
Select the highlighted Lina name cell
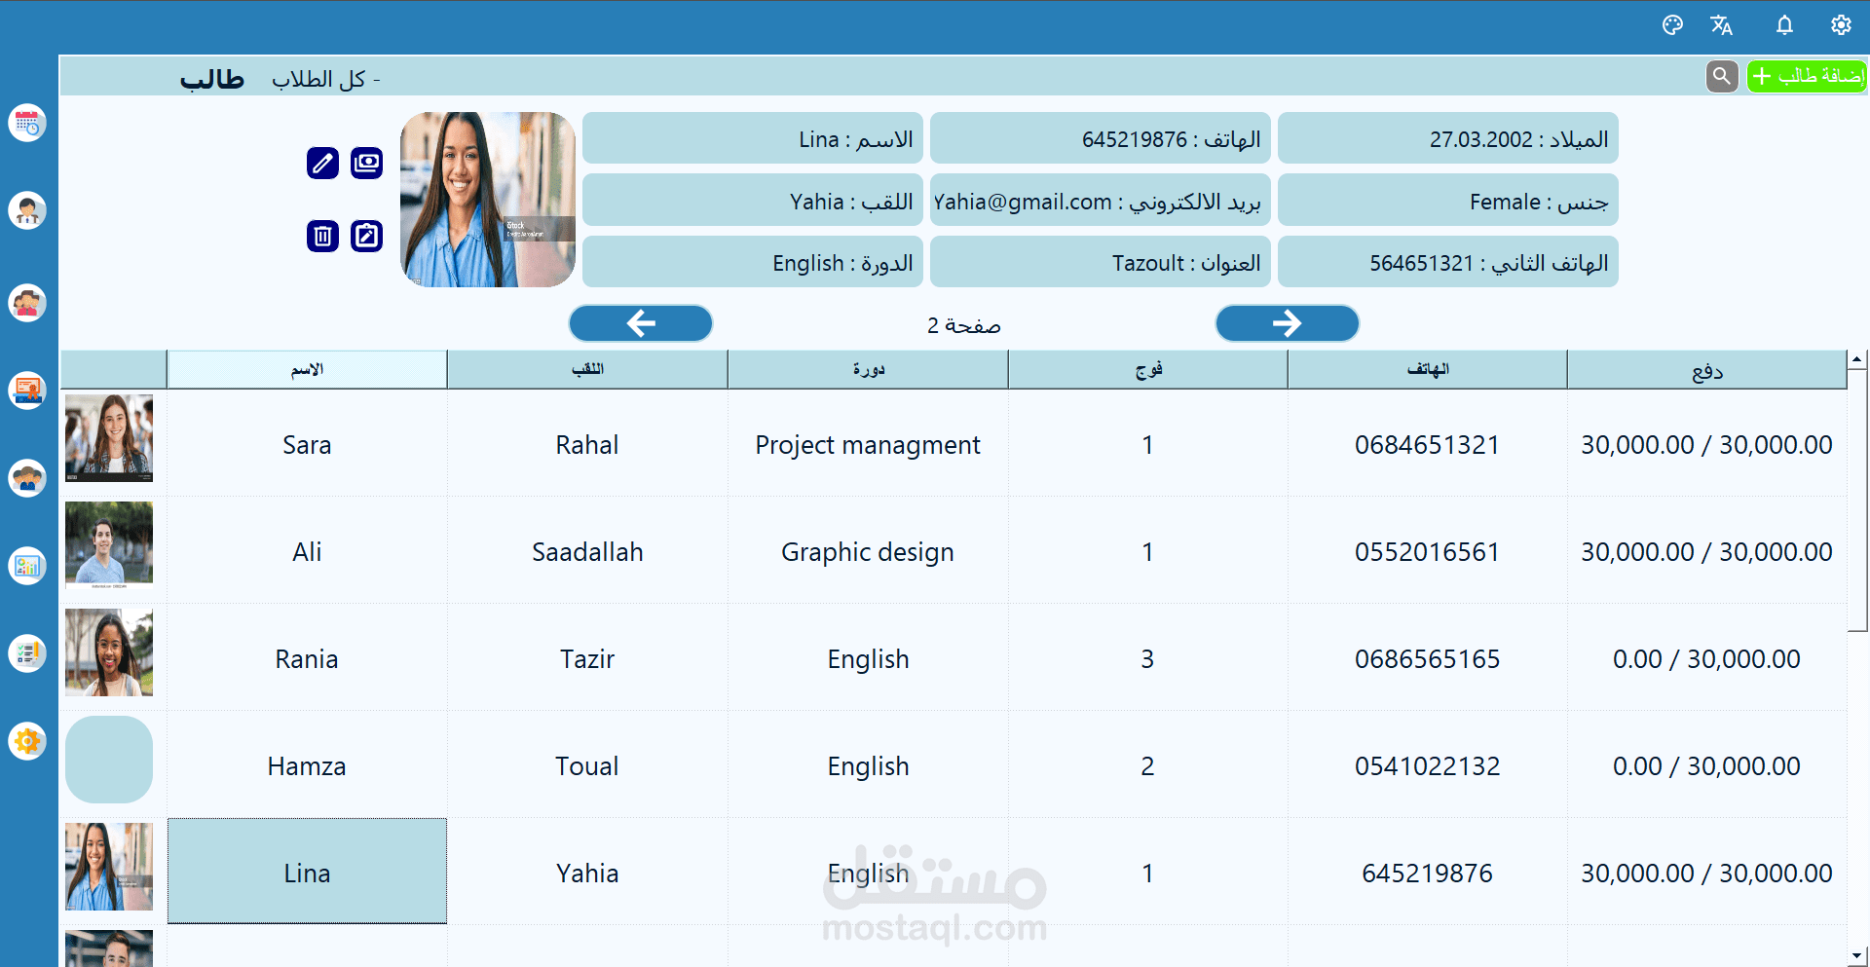click(307, 872)
